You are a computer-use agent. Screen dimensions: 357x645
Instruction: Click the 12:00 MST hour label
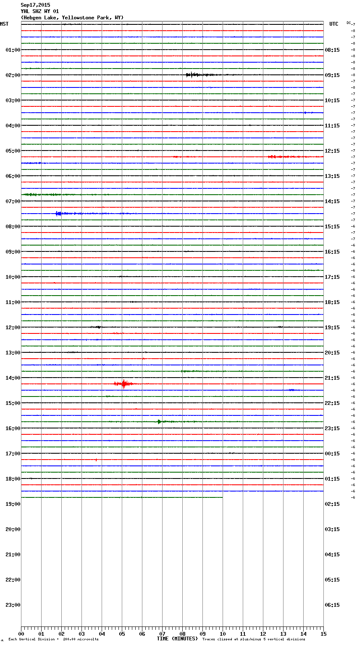click(x=13, y=328)
